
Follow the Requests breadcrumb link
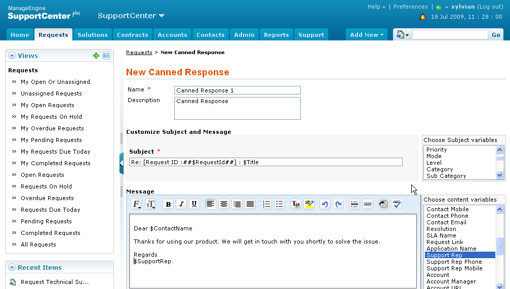[139, 52]
